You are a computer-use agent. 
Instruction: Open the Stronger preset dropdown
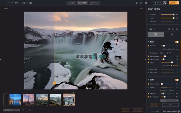pyautogui.click(x=169, y=101)
